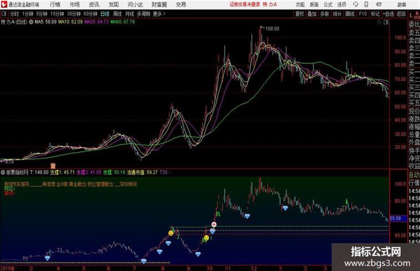Click the 9.70 low price label
The height and width of the screenshot is (271, 420).
click(9, 162)
